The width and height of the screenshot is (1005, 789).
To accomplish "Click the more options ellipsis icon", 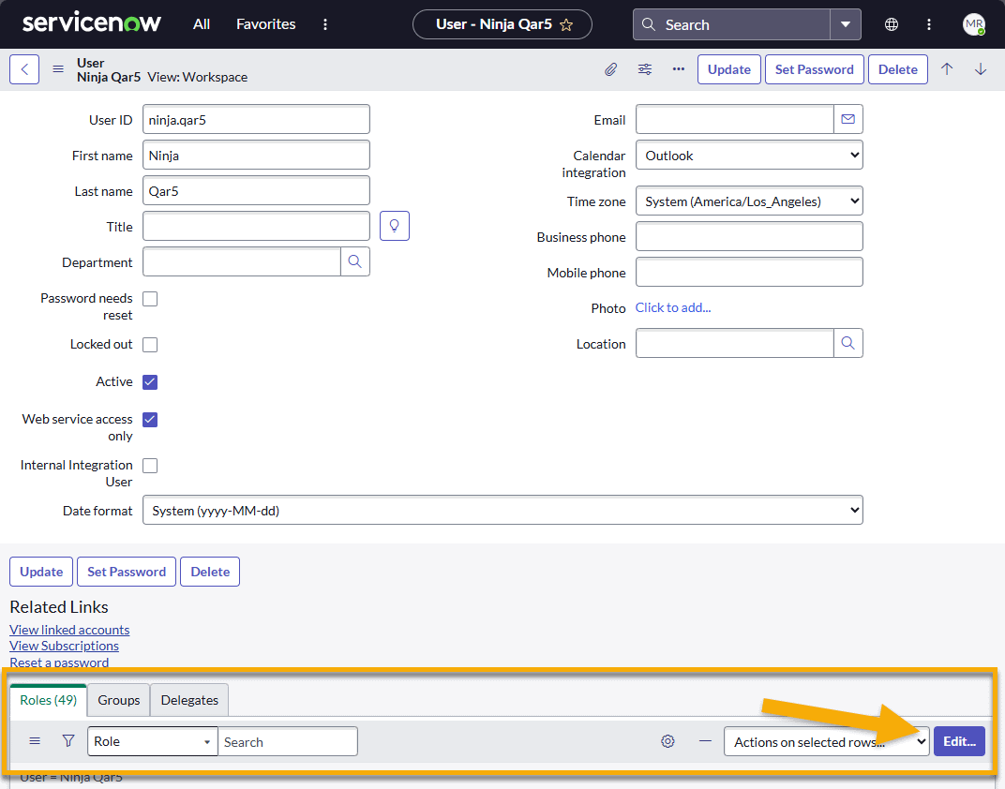I will (678, 68).
